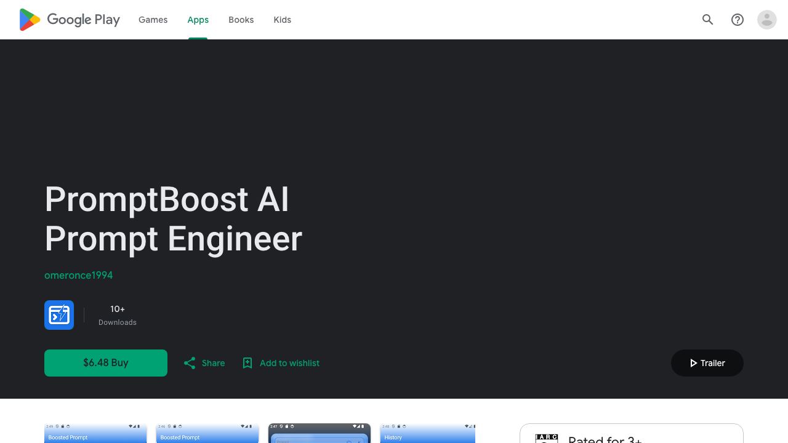Click the Trailer play triangle icon
Screen dimensions: 788x443
tap(693, 363)
